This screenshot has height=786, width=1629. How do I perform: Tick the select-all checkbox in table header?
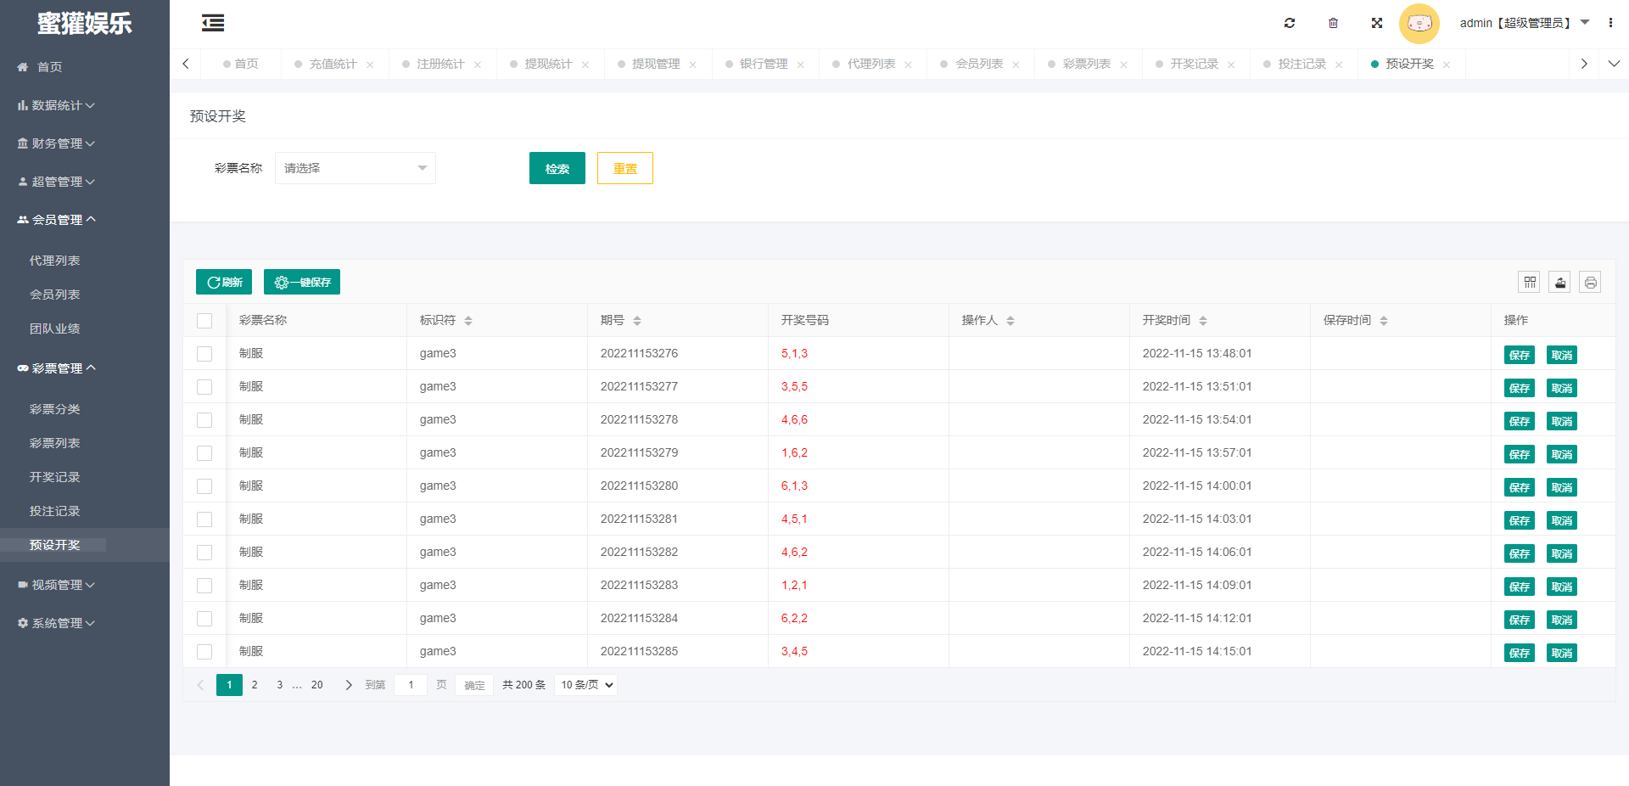tap(204, 321)
